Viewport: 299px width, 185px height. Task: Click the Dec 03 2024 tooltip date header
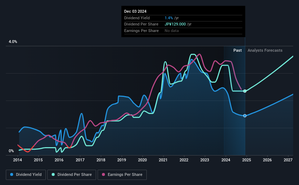tap(135, 11)
